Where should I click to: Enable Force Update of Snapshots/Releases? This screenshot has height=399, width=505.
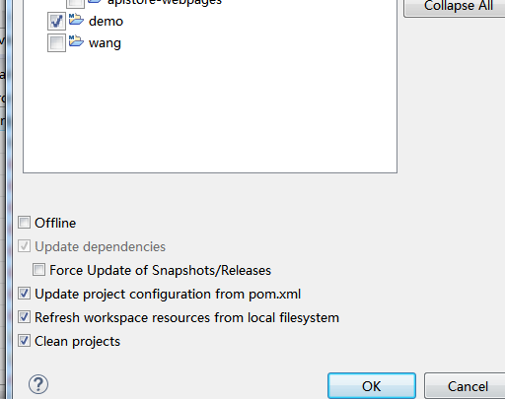[x=38, y=270]
